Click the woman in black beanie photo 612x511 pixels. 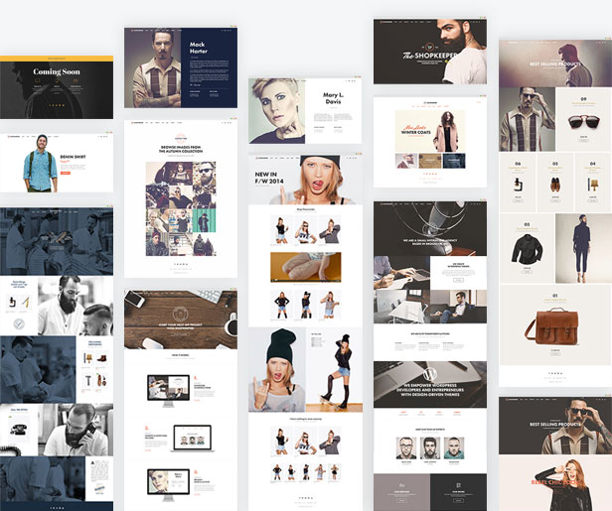point(275,369)
